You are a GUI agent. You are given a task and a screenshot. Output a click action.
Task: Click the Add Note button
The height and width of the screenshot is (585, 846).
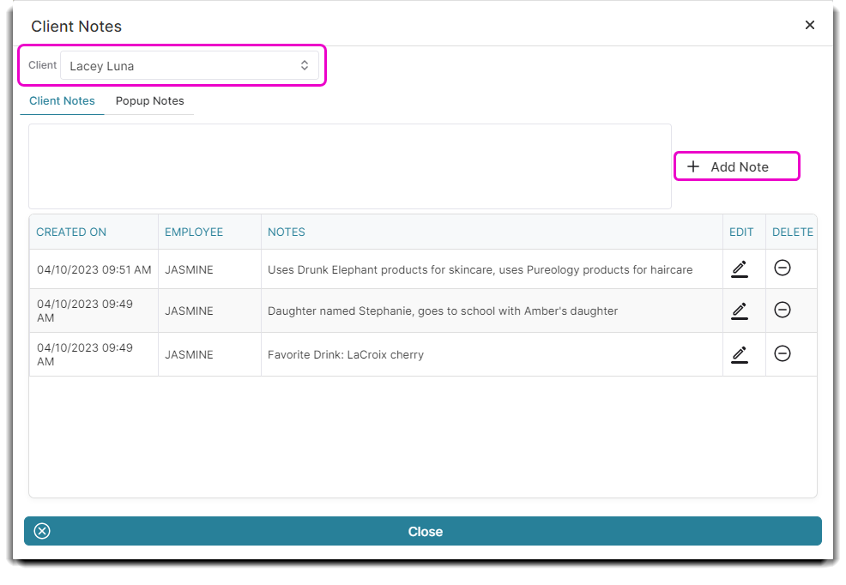pyautogui.click(x=736, y=166)
